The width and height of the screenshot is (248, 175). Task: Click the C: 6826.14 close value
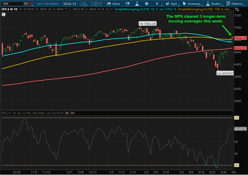pos(93,9)
